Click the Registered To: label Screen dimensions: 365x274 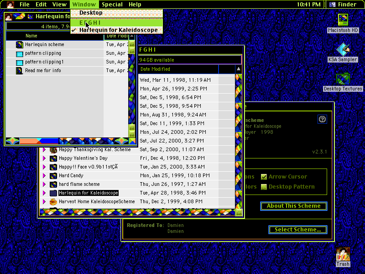click(x=146, y=226)
